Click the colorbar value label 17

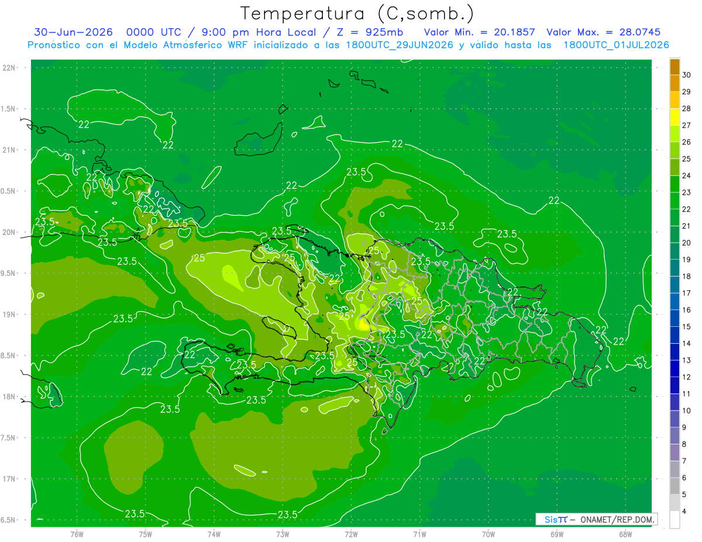(687, 293)
